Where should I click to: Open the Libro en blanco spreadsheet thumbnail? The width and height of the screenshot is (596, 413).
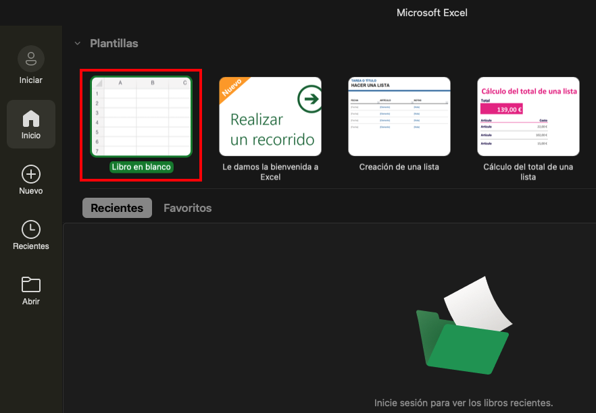tap(142, 116)
